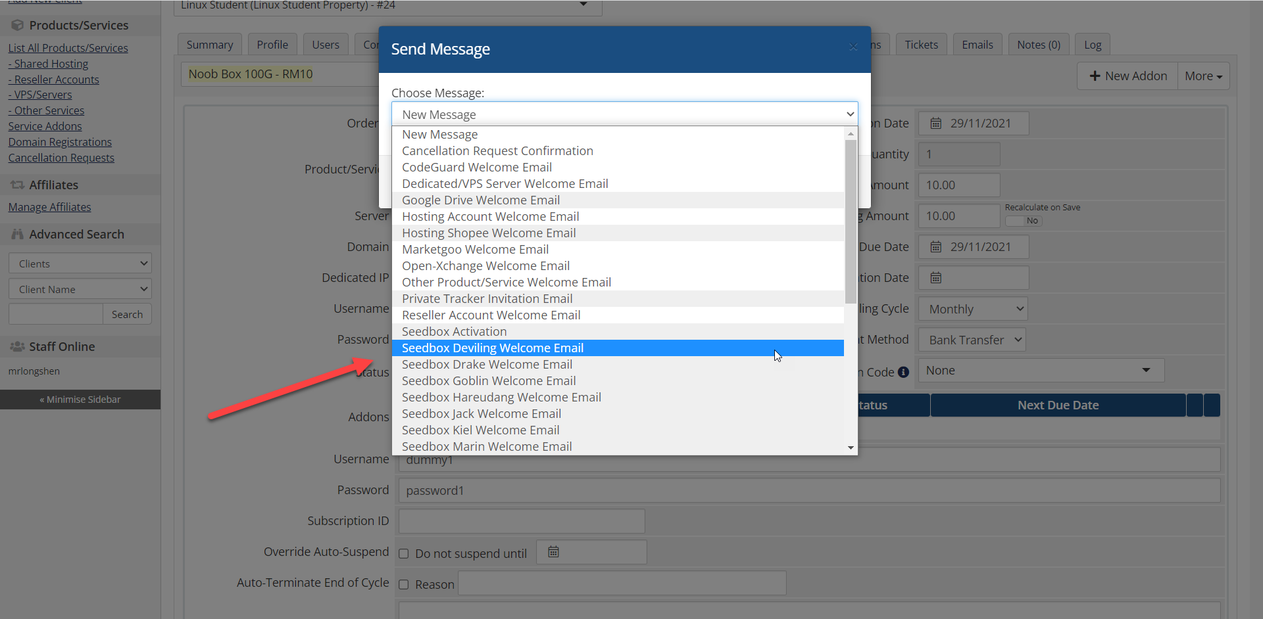Click the New Addon button
The width and height of the screenshot is (1263, 619).
coord(1127,76)
